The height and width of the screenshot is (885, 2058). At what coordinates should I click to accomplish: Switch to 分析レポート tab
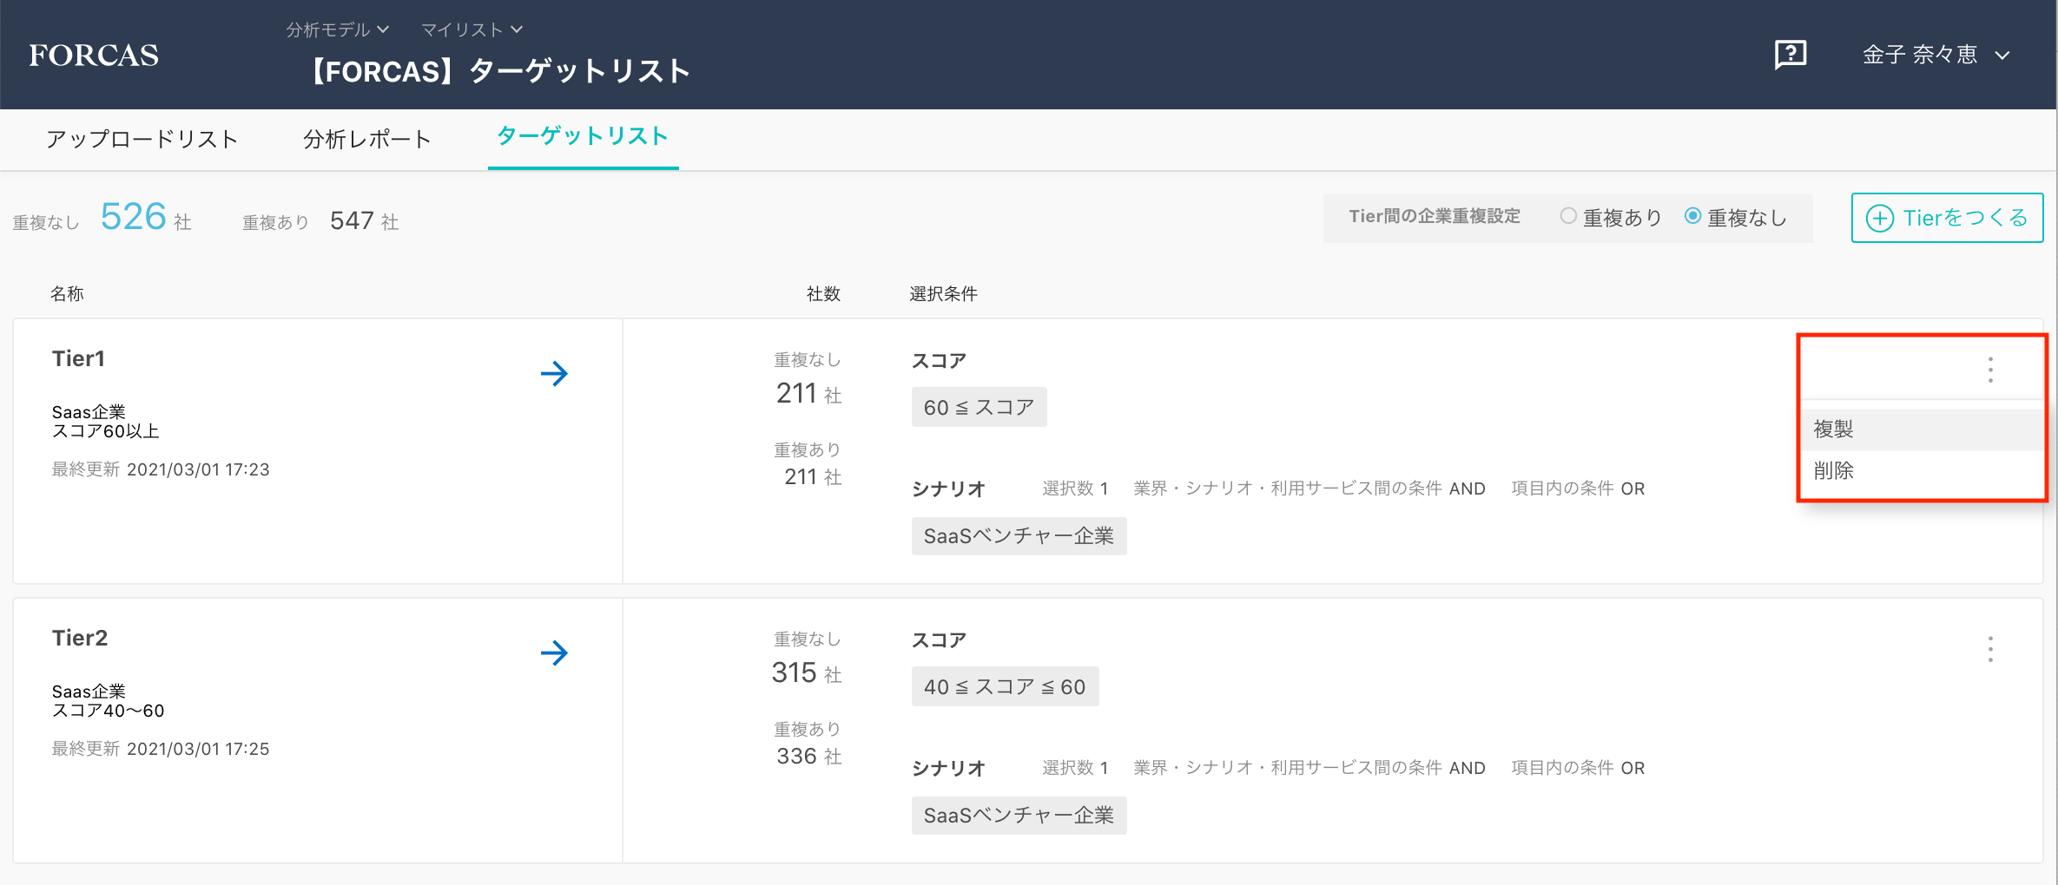[366, 139]
